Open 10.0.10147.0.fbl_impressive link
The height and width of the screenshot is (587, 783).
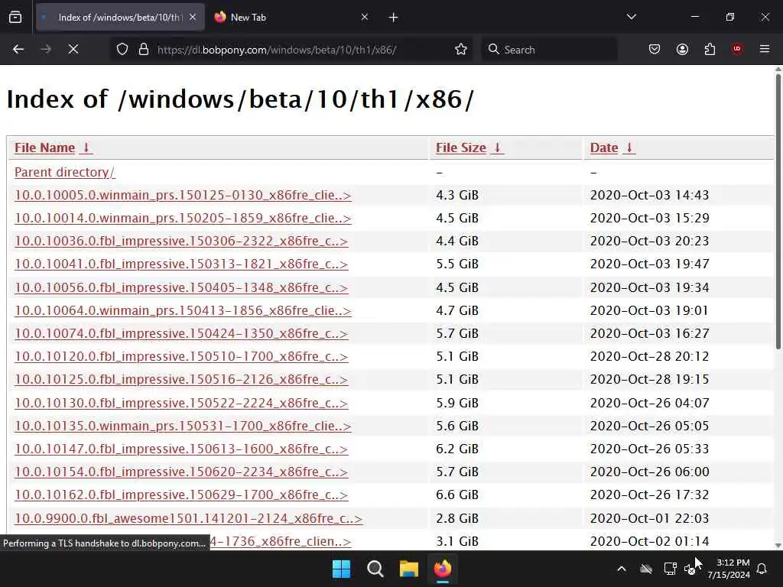click(x=181, y=449)
